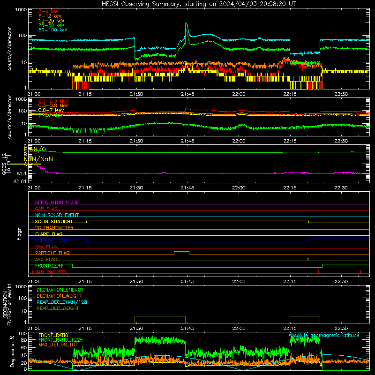Select the HESSI Observing Summary title text
375x375 pixels.
198,4
